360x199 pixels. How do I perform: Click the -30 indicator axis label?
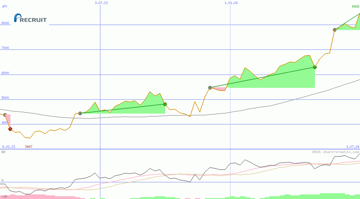click(x=4, y=196)
